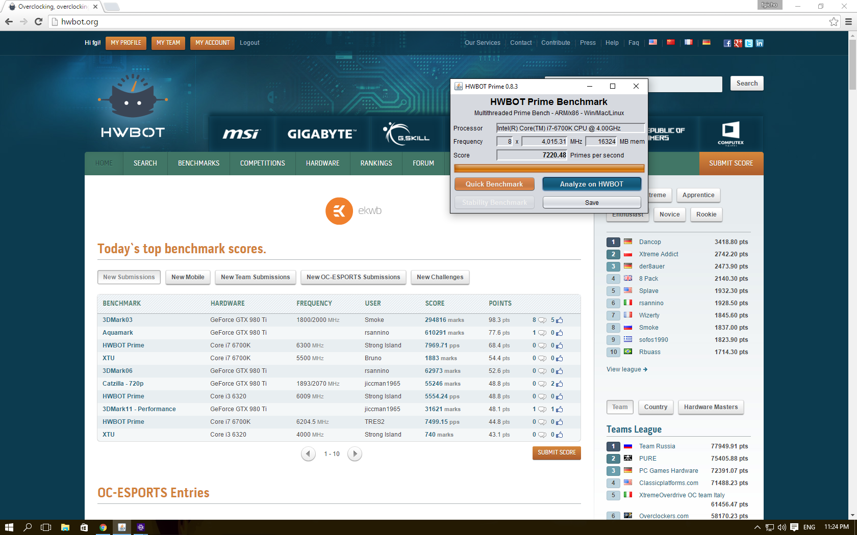Switch site language via German flag
This screenshot has width=857, height=535.
coord(706,42)
